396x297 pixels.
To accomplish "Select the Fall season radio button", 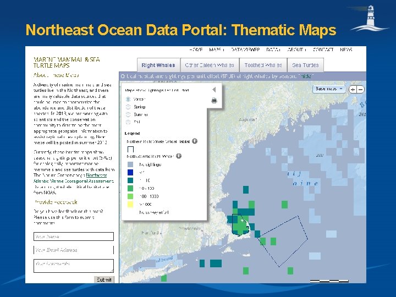I will pos(128,122).
